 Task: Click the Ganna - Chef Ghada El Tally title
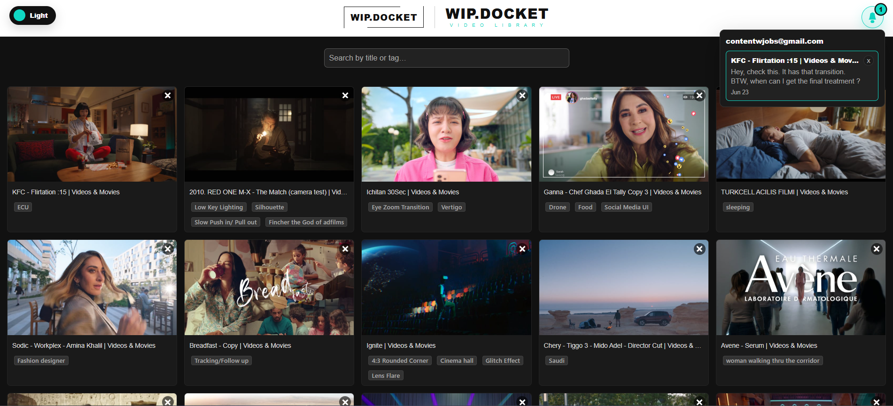tap(622, 192)
